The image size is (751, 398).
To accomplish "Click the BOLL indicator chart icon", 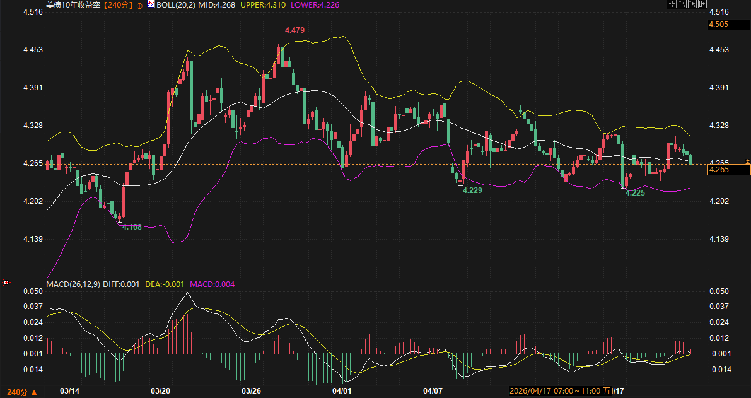I will (x=151, y=4).
